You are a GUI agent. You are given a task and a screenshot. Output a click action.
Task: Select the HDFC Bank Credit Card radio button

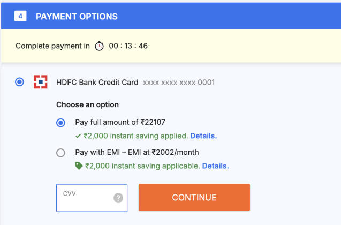pyautogui.click(x=20, y=82)
